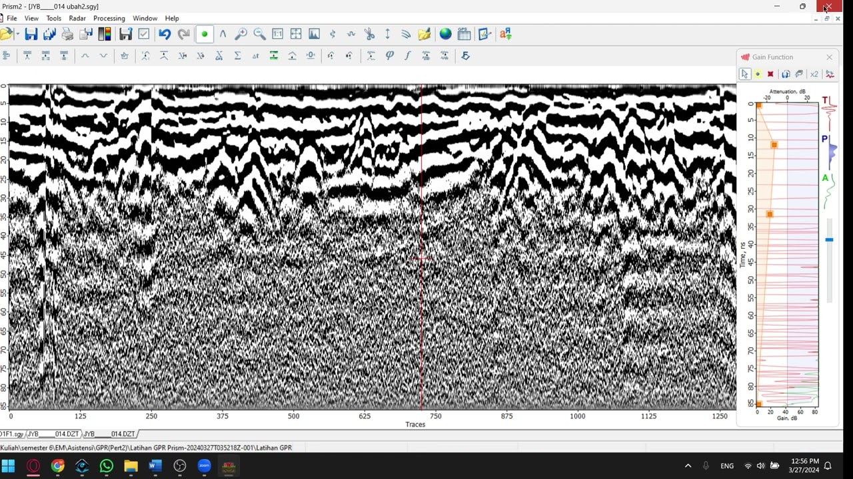Click the checkmark checkbox toolbar icon
Viewport: 853px width, 479px height.
tap(144, 34)
